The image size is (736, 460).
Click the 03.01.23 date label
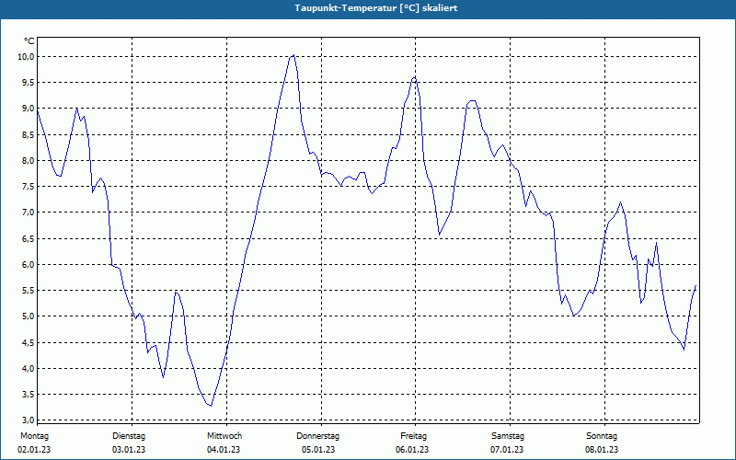pyautogui.click(x=129, y=450)
